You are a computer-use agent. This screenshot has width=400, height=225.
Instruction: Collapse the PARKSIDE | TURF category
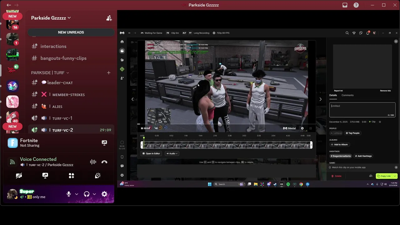pyautogui.click(x=50, y=72)
